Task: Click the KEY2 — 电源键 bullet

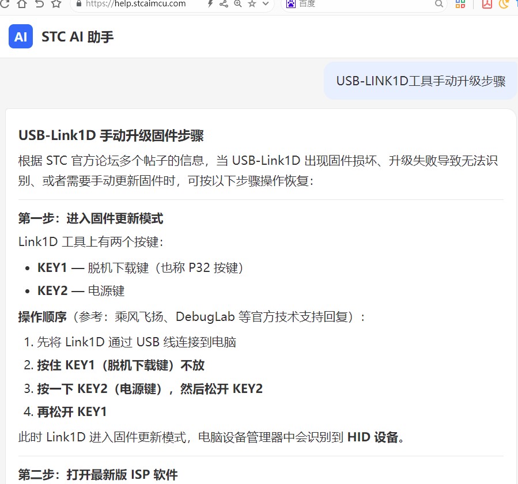Action: [x=81, y=291]
